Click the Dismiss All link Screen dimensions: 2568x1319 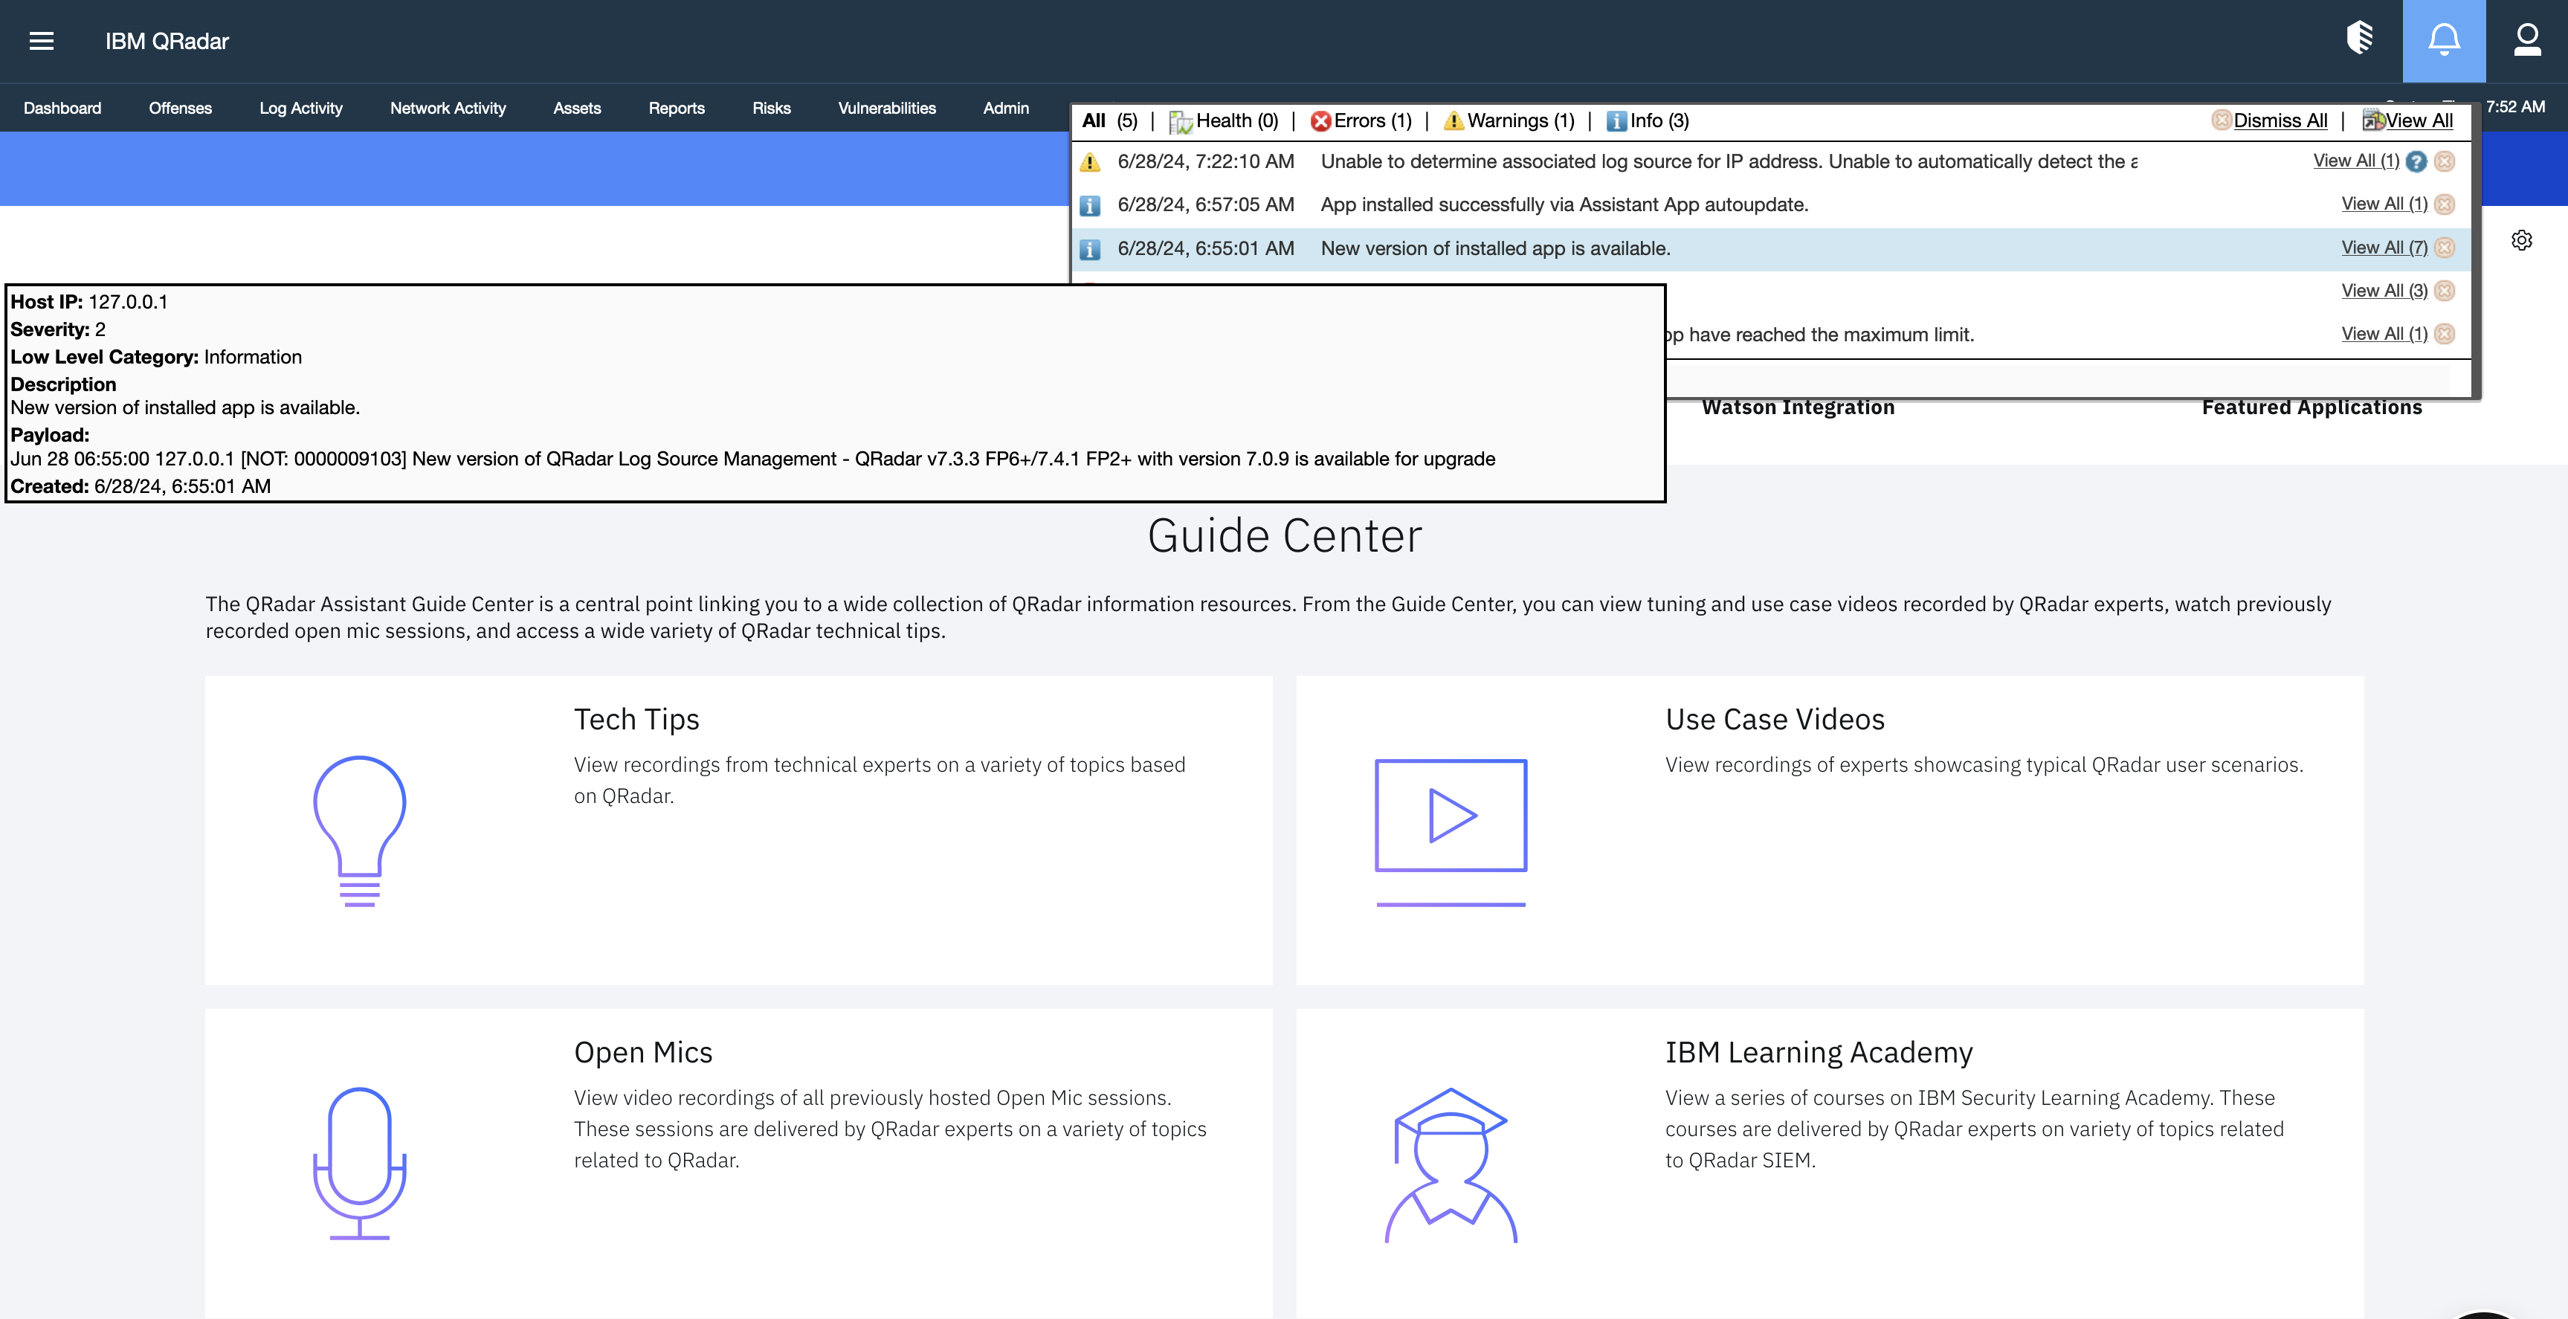point(2280,120)
